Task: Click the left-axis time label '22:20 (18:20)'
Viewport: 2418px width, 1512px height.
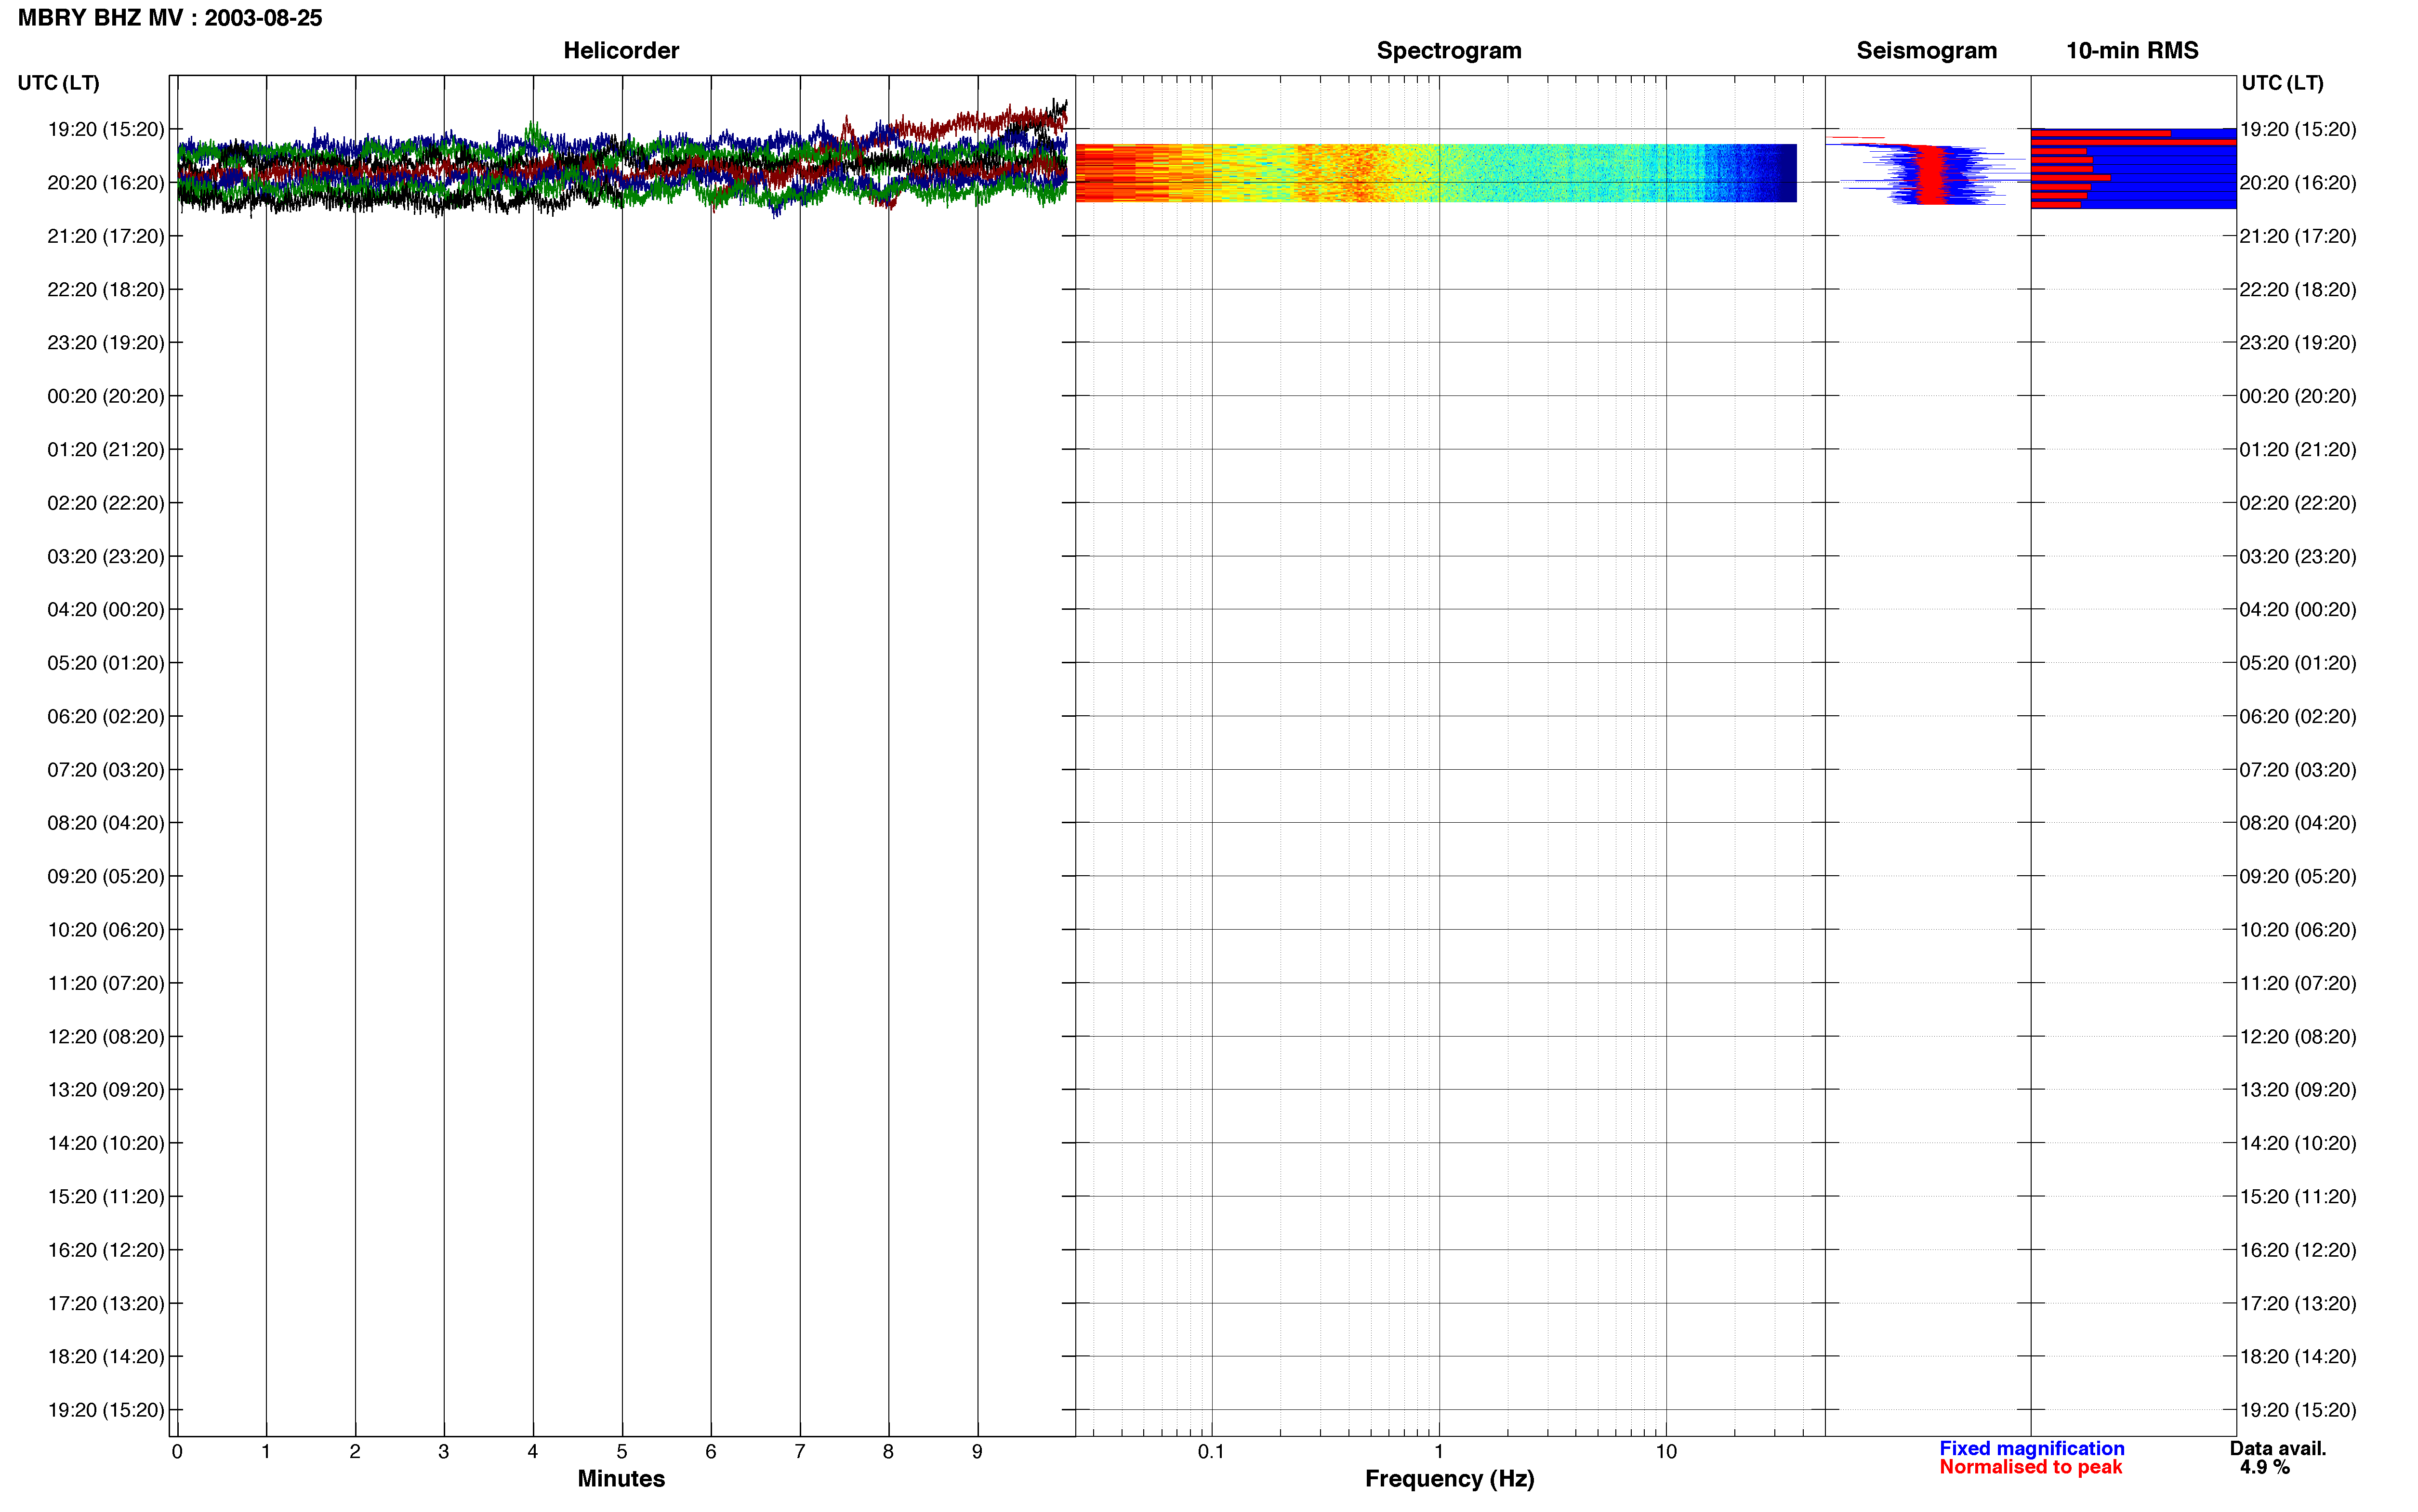Action: coord(105,290)
